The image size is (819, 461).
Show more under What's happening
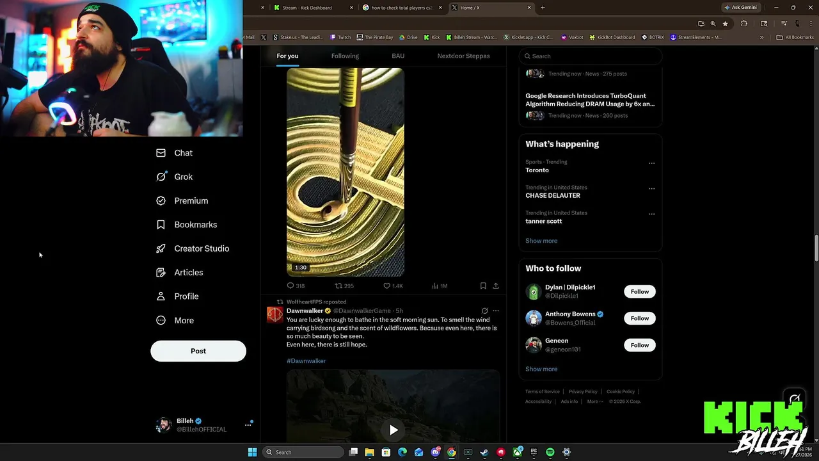click(x=541, y=241)
